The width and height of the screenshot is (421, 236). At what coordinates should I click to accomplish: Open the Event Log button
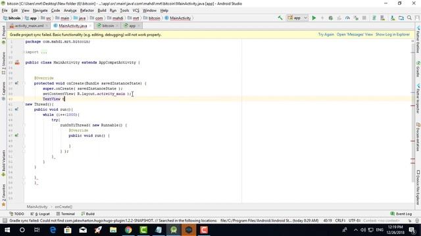click(401, 214)
